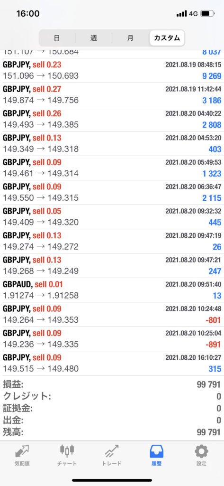Switch to the 週 (week) period tab

tap(93, 38)
